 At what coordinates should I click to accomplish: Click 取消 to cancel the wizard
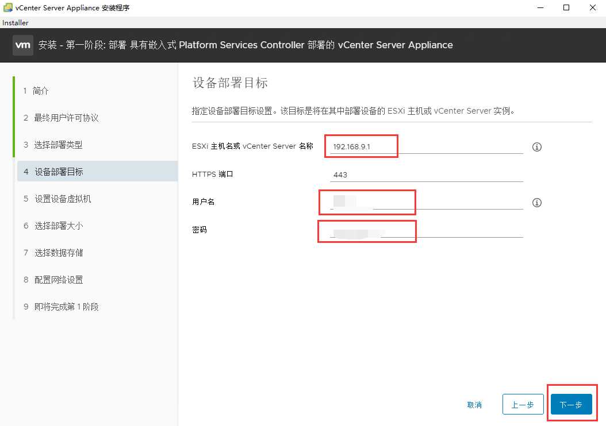(x=474, y=404)
